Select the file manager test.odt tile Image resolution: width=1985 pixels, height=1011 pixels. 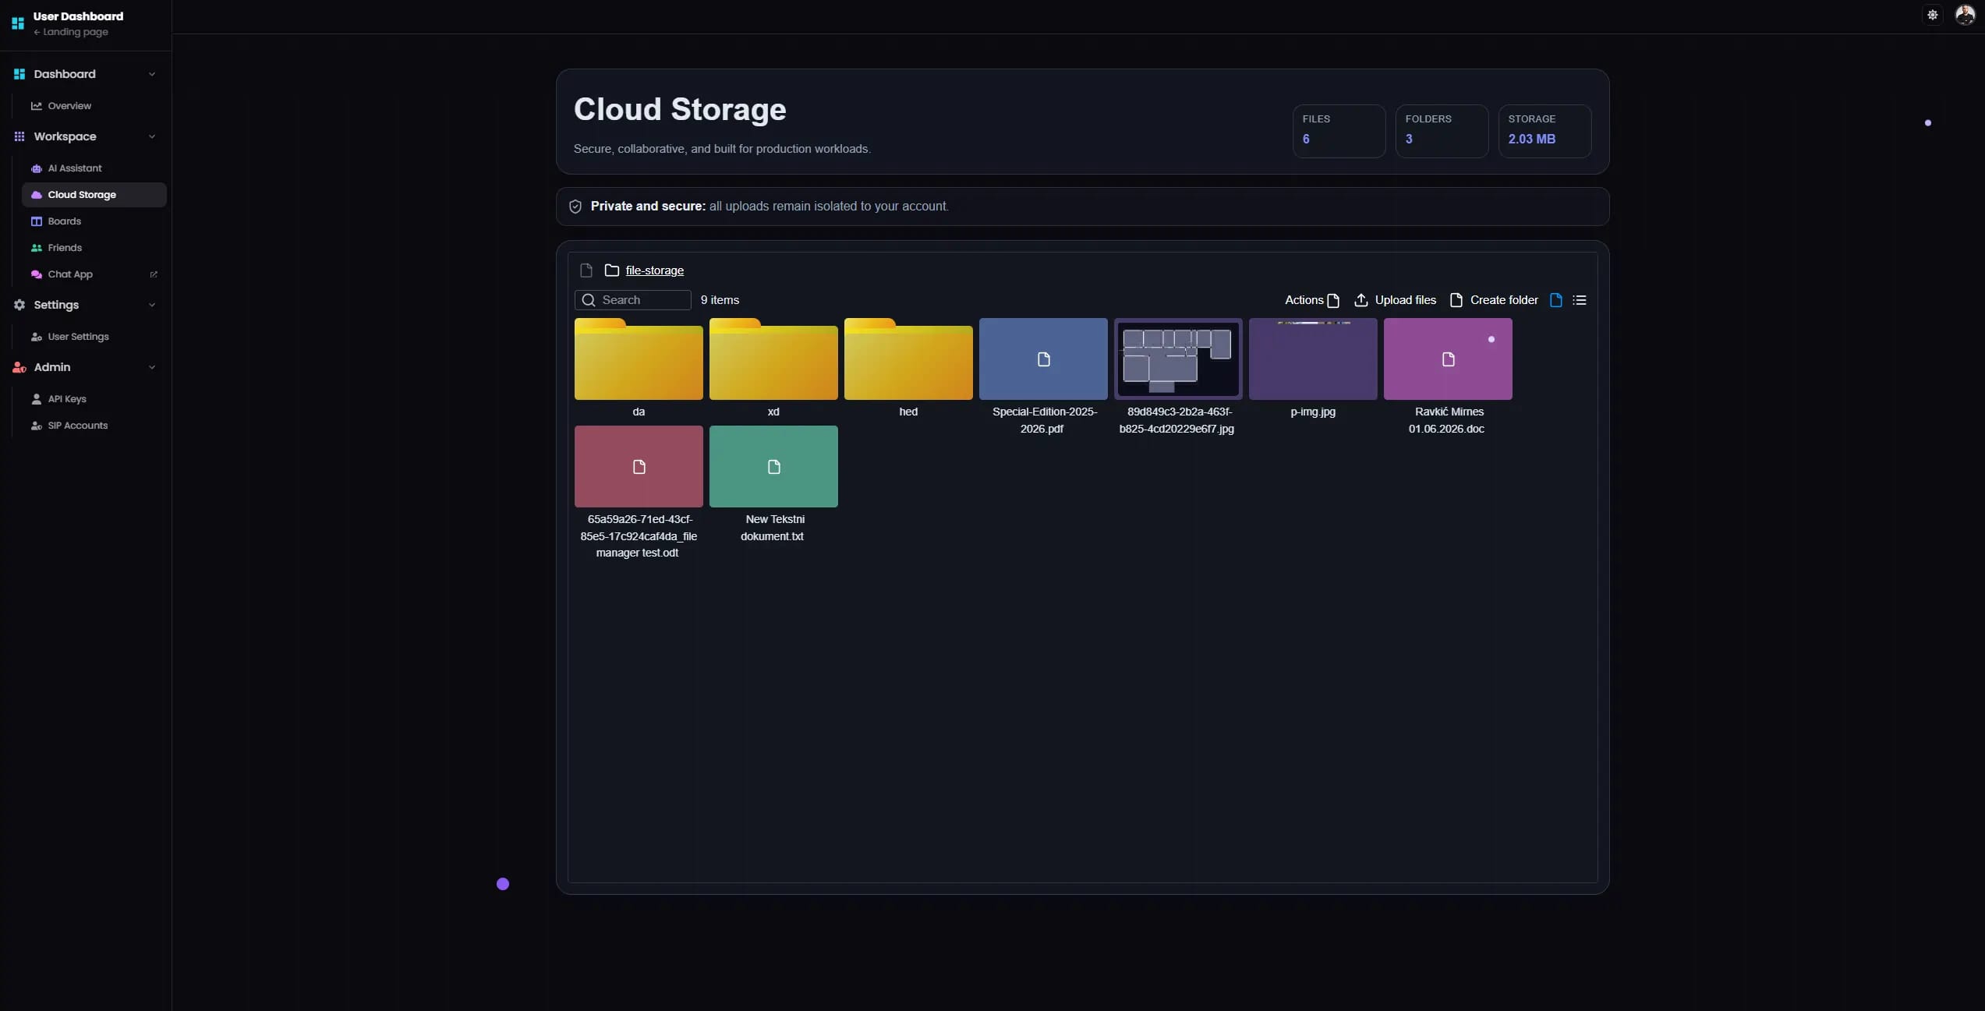coord(639,467)
